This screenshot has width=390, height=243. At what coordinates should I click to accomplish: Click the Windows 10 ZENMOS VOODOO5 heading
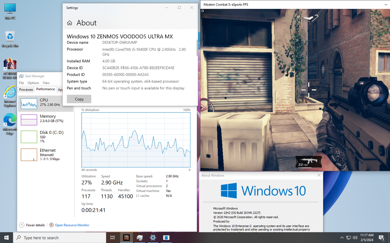120,36
